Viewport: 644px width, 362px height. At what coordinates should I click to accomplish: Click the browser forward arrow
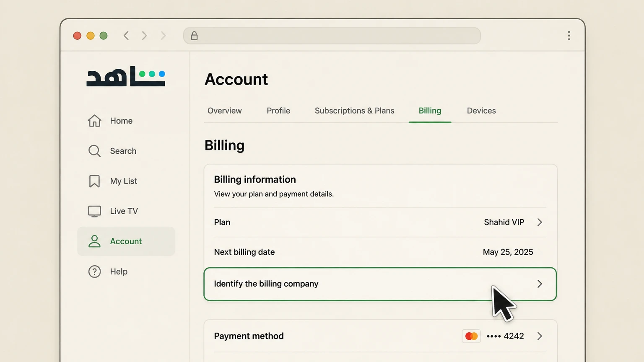pos(145,36)
